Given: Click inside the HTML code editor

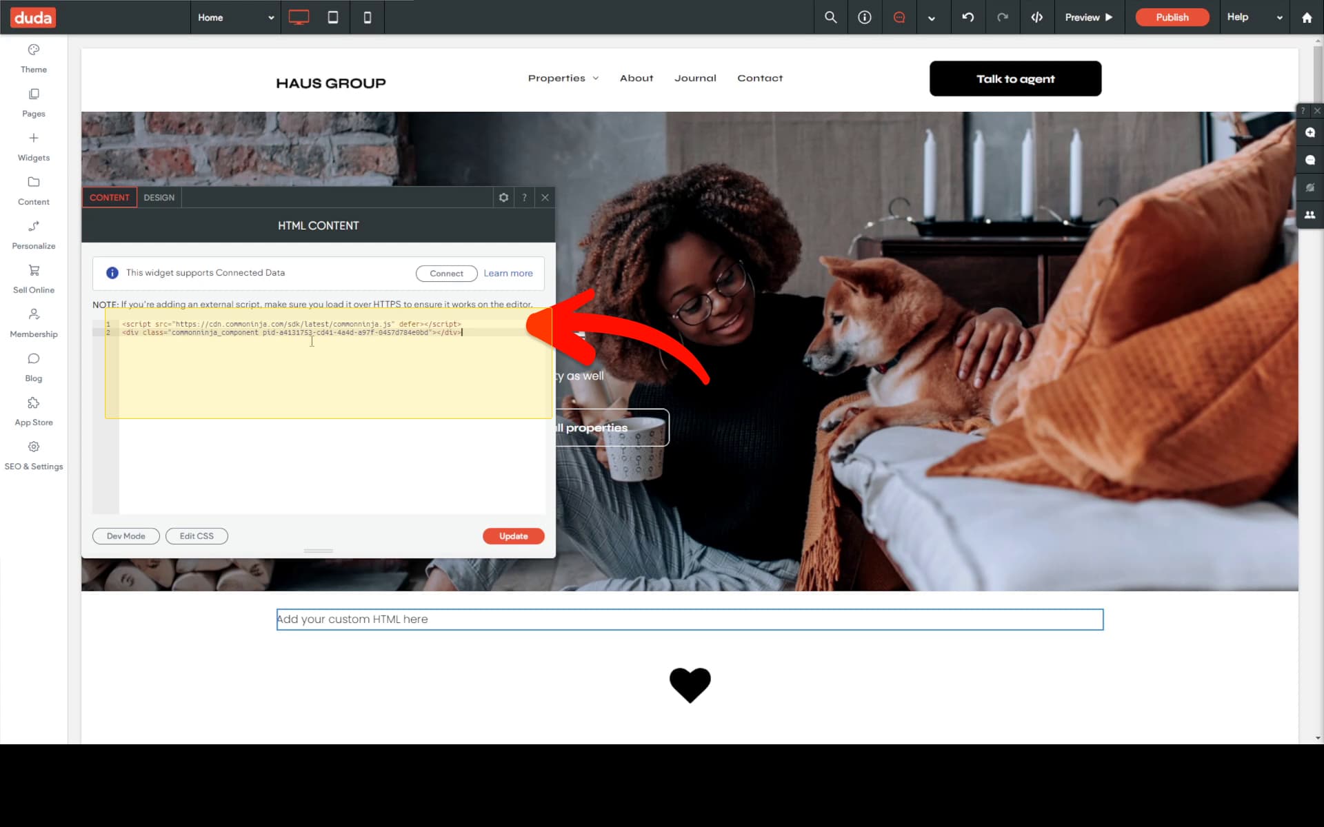Looking at the screenshot, I should click(319, 416).
